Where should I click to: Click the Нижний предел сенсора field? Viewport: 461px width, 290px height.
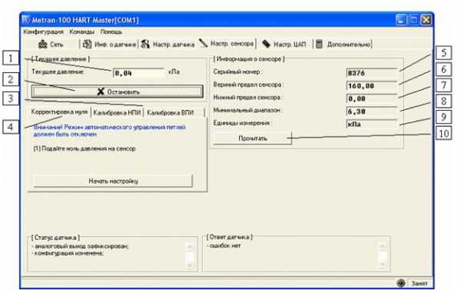[x=372, y=98]
